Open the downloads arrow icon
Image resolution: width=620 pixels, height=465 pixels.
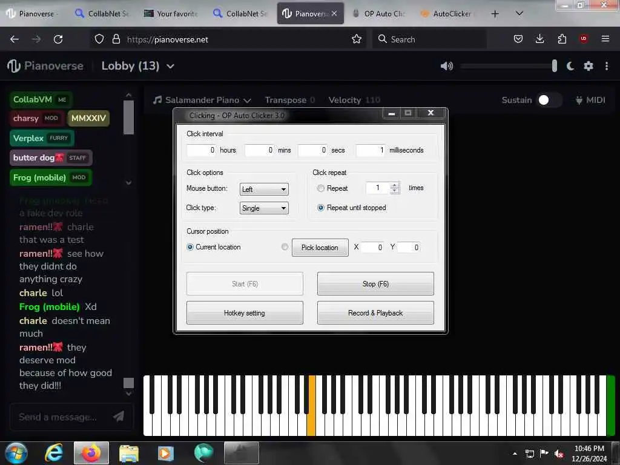pyautogui.click(x=539, y=39)
